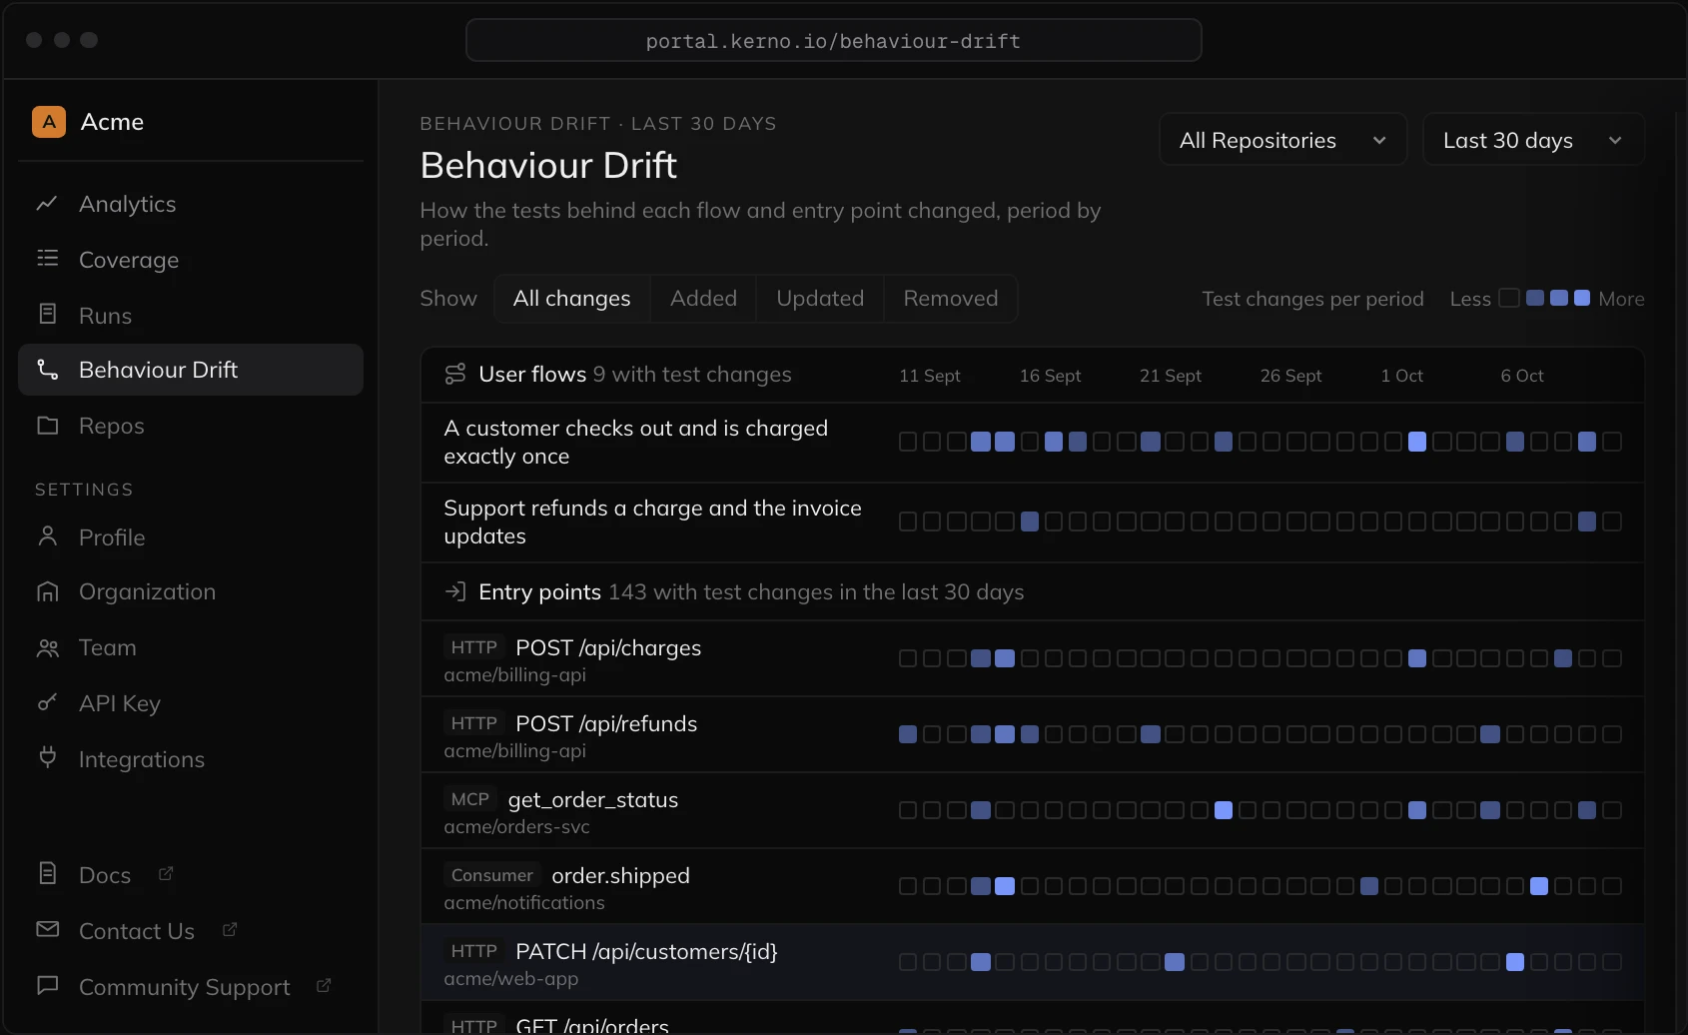Click the Organization building icon
This screenshot has height=1035, width=1688.
click(47, 591)
